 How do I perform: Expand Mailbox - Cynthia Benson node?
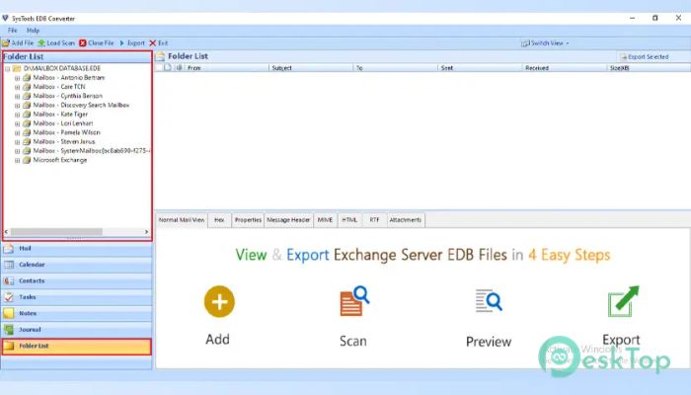click(17, 96)
